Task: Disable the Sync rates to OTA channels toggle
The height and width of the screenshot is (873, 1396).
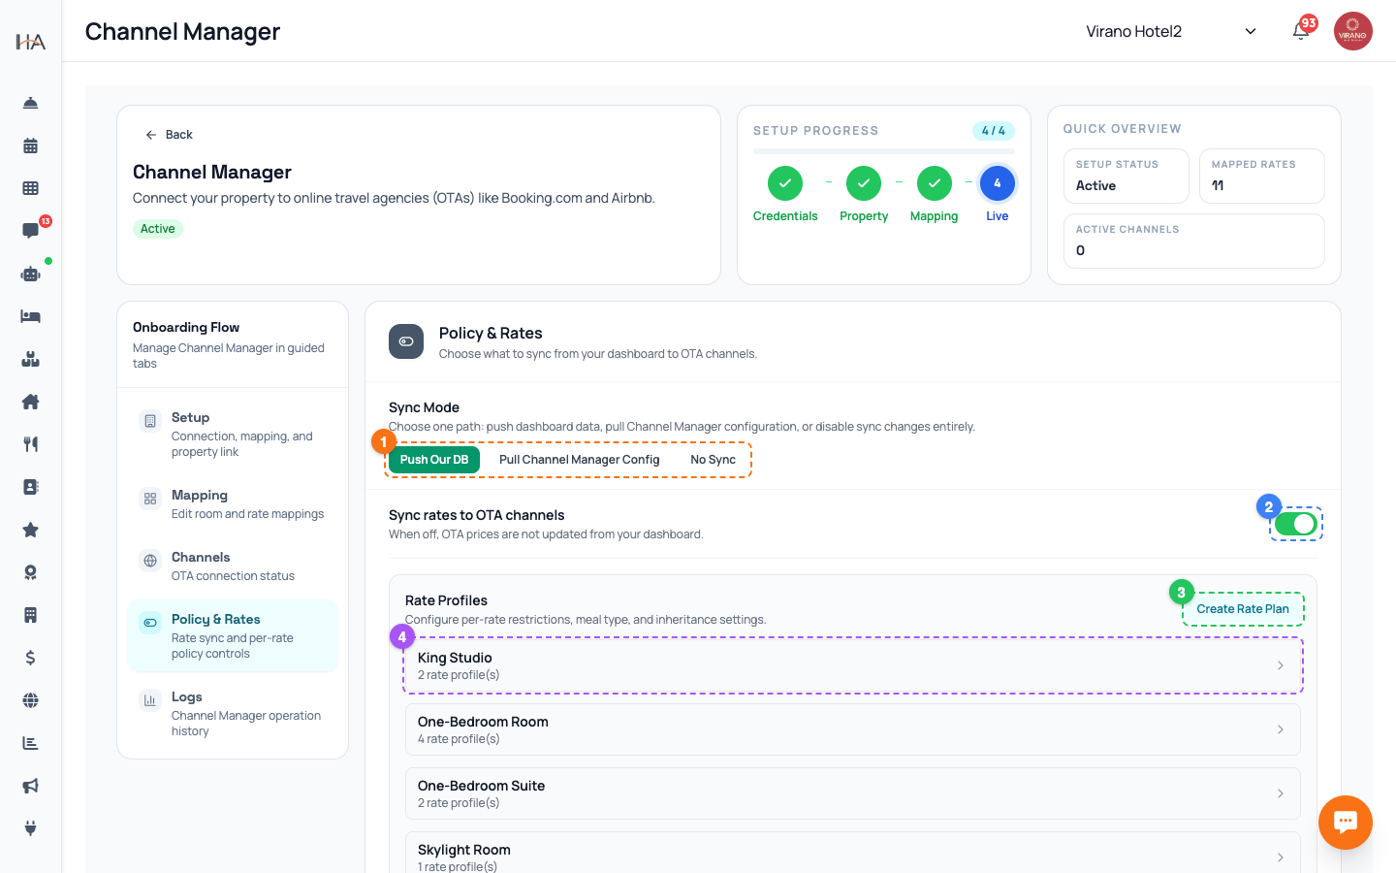Action: pyautogui.click(x=1296, y=524)
